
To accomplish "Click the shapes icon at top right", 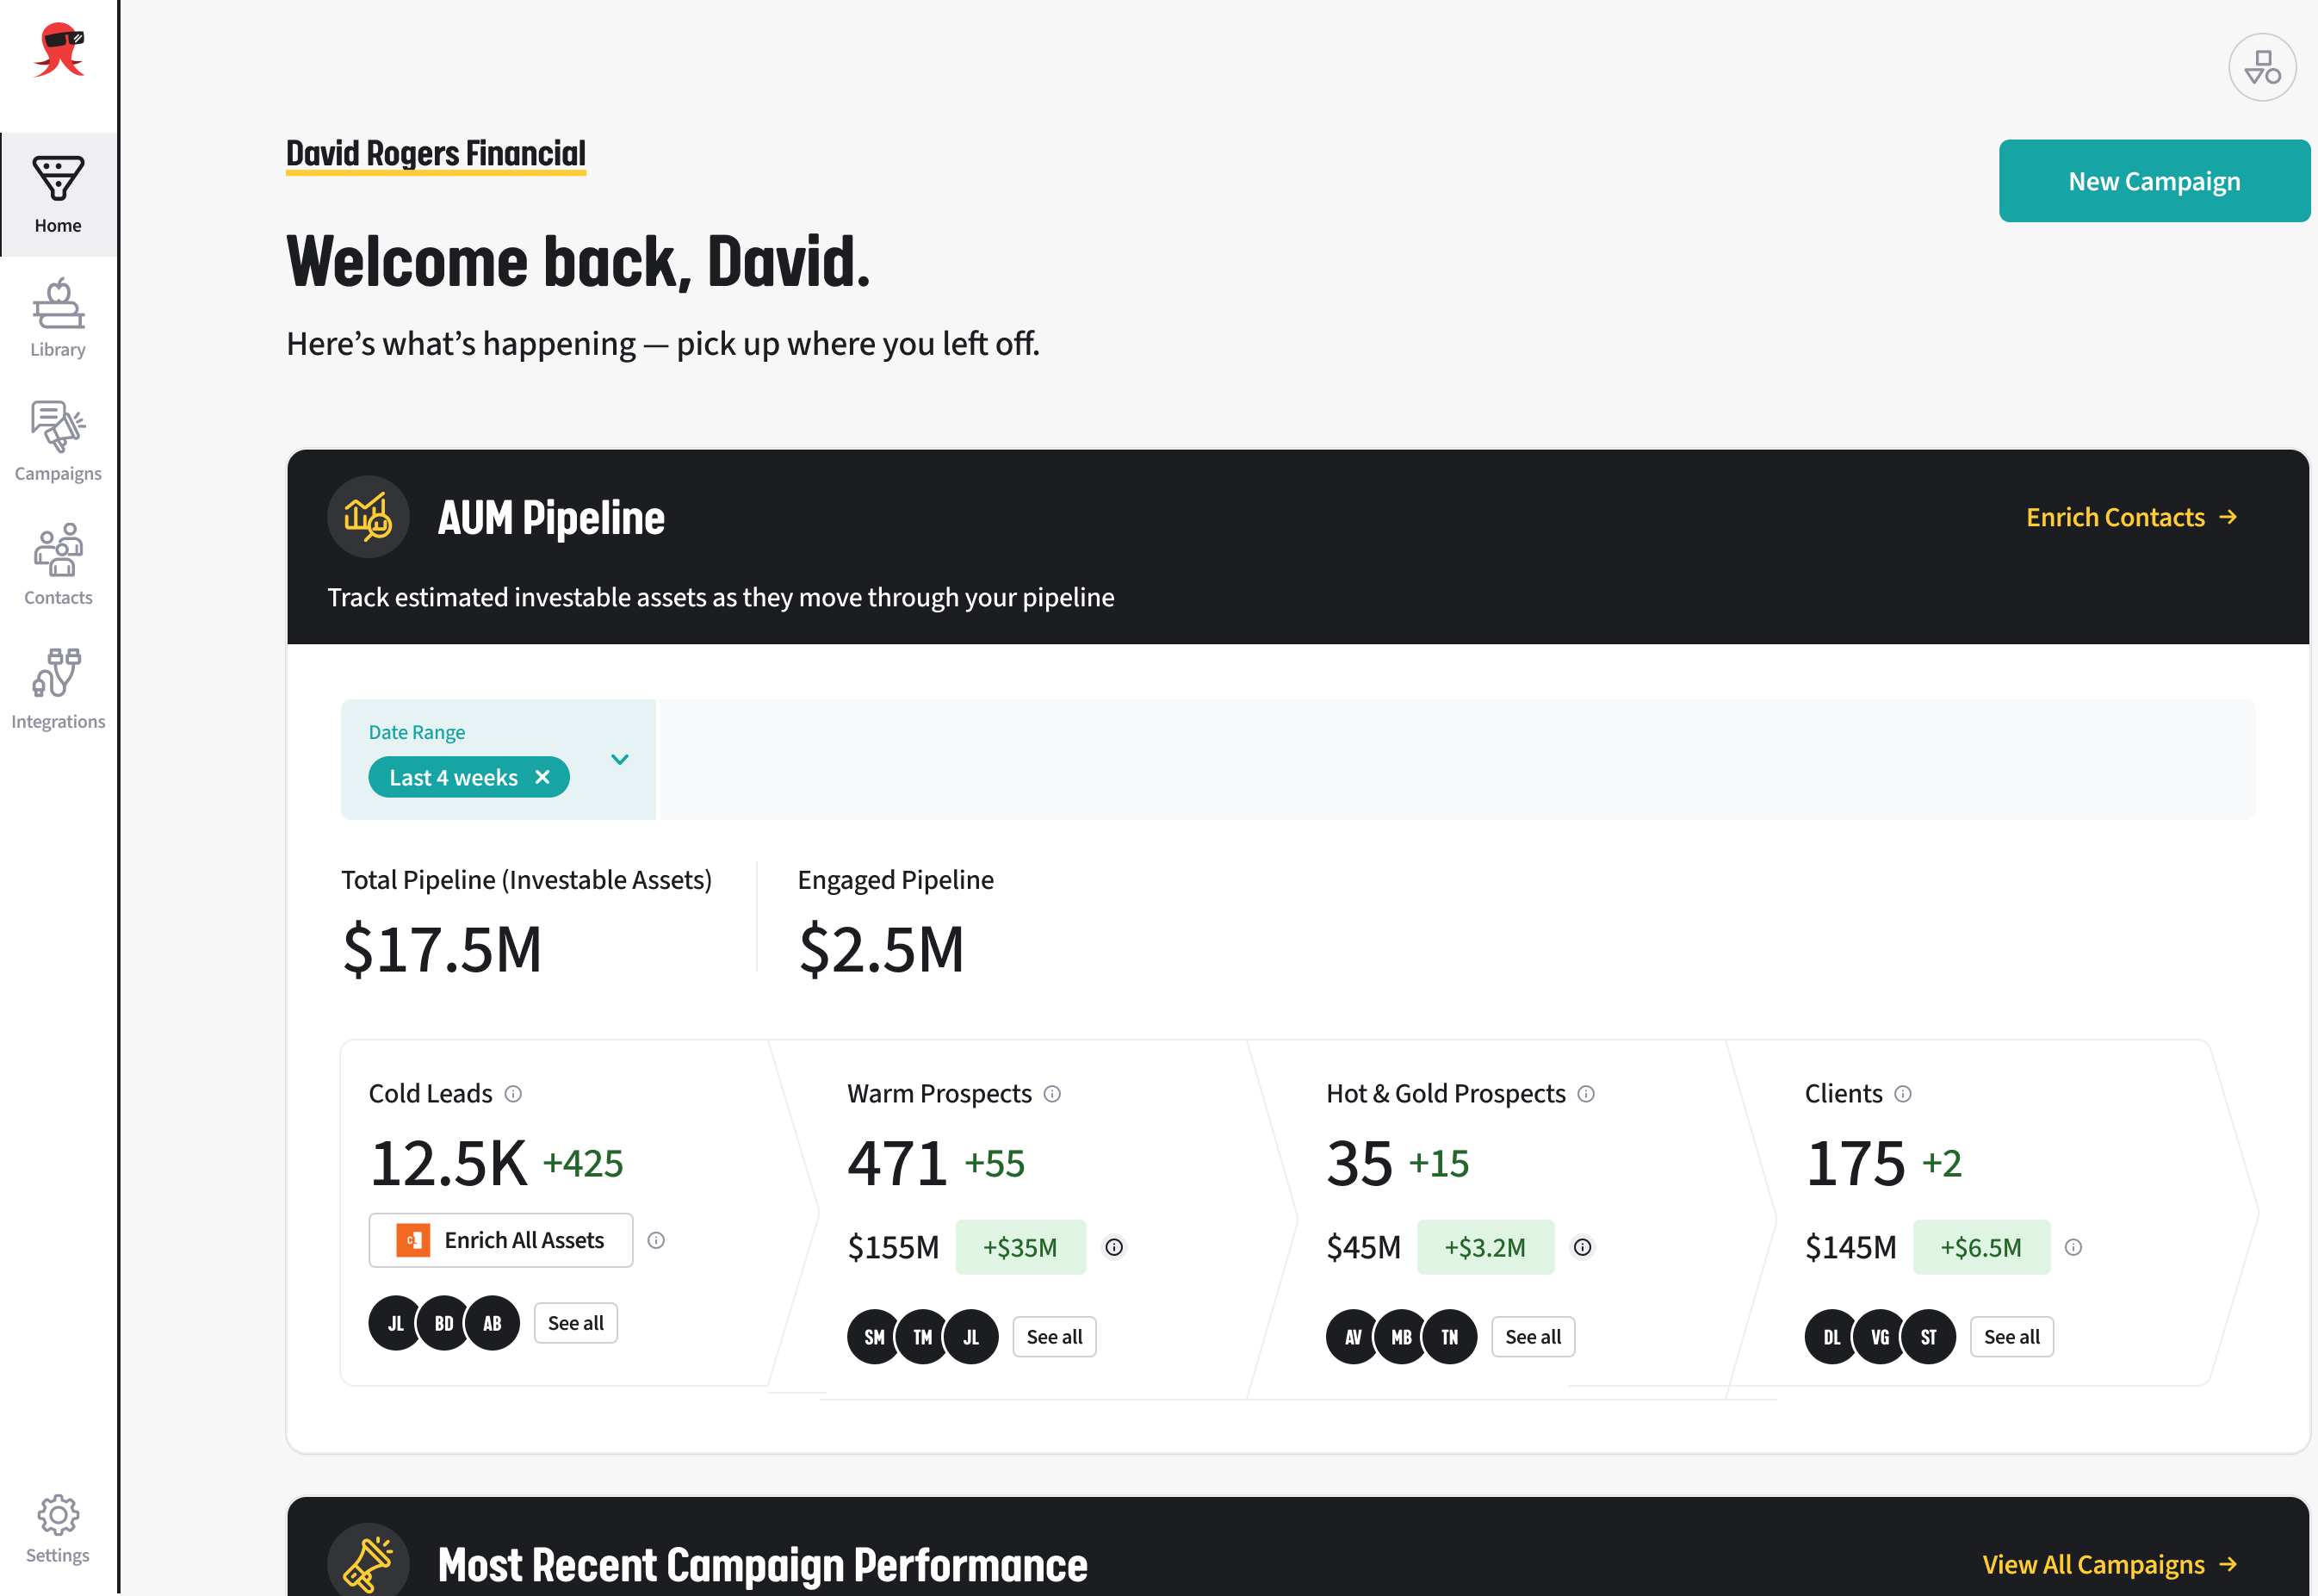I will coord(2261,68).
